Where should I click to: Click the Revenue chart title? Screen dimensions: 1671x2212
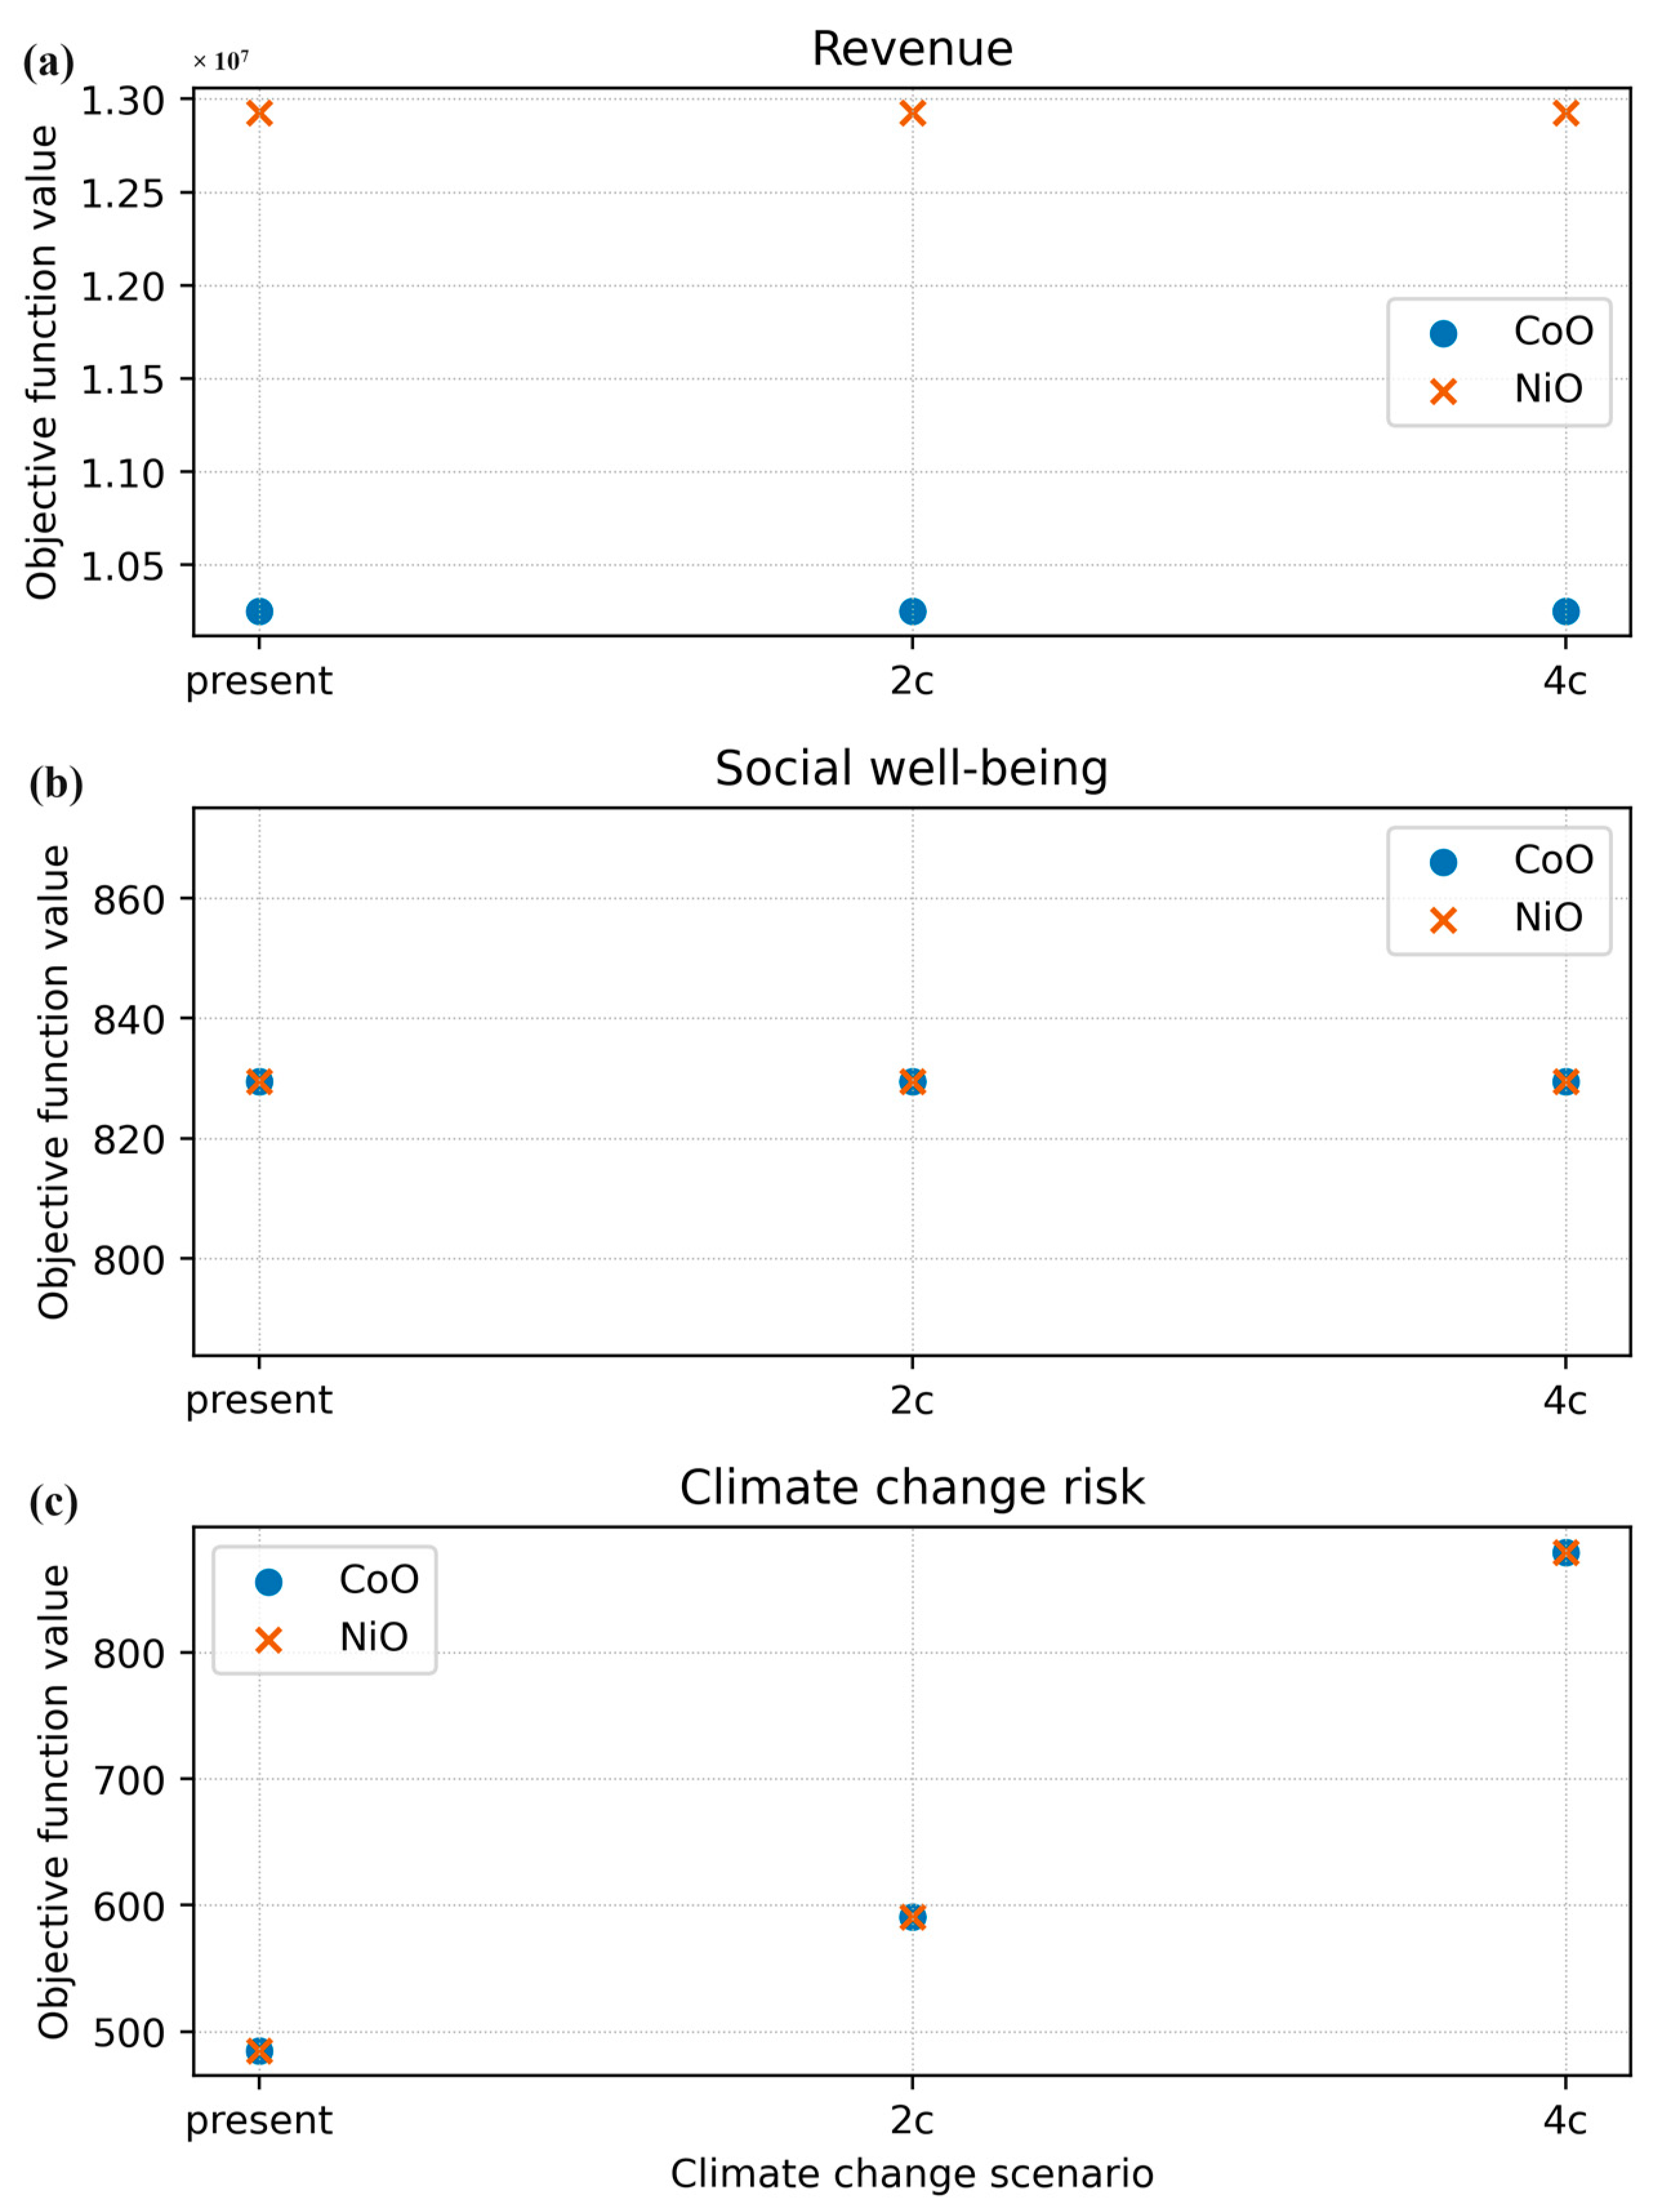click(x=912, y=49)
